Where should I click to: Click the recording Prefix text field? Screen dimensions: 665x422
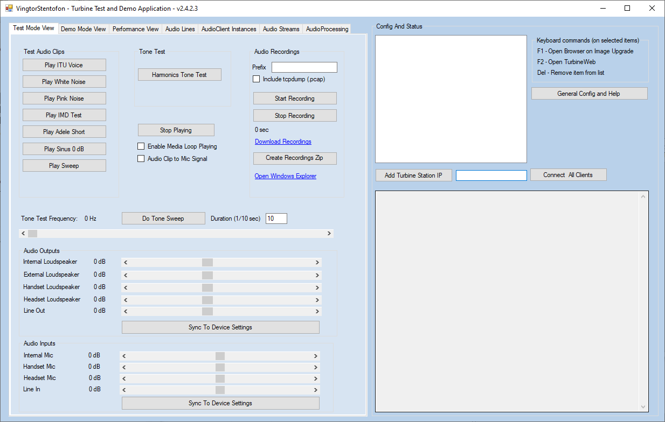pos(304,67)
